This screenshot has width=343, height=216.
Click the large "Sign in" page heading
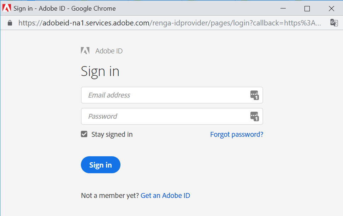[x=100, y=71]
